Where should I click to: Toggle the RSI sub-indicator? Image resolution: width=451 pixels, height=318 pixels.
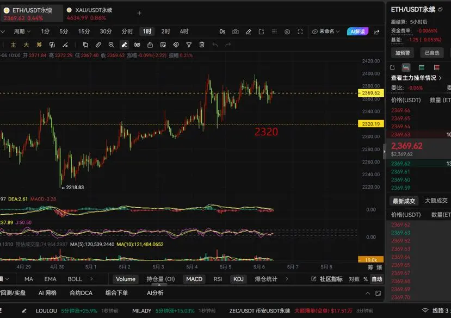(x=218, y=279)
